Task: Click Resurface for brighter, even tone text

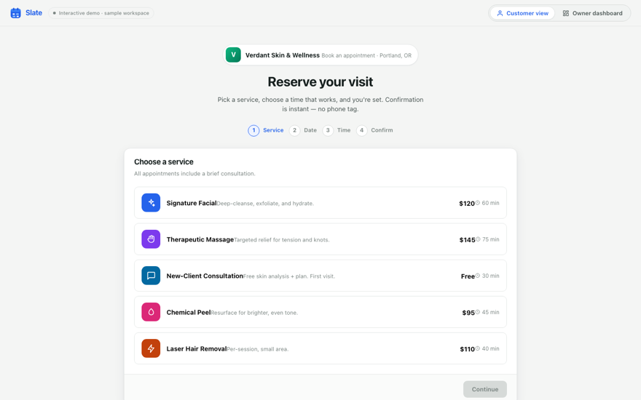Action: coord(254,313)
